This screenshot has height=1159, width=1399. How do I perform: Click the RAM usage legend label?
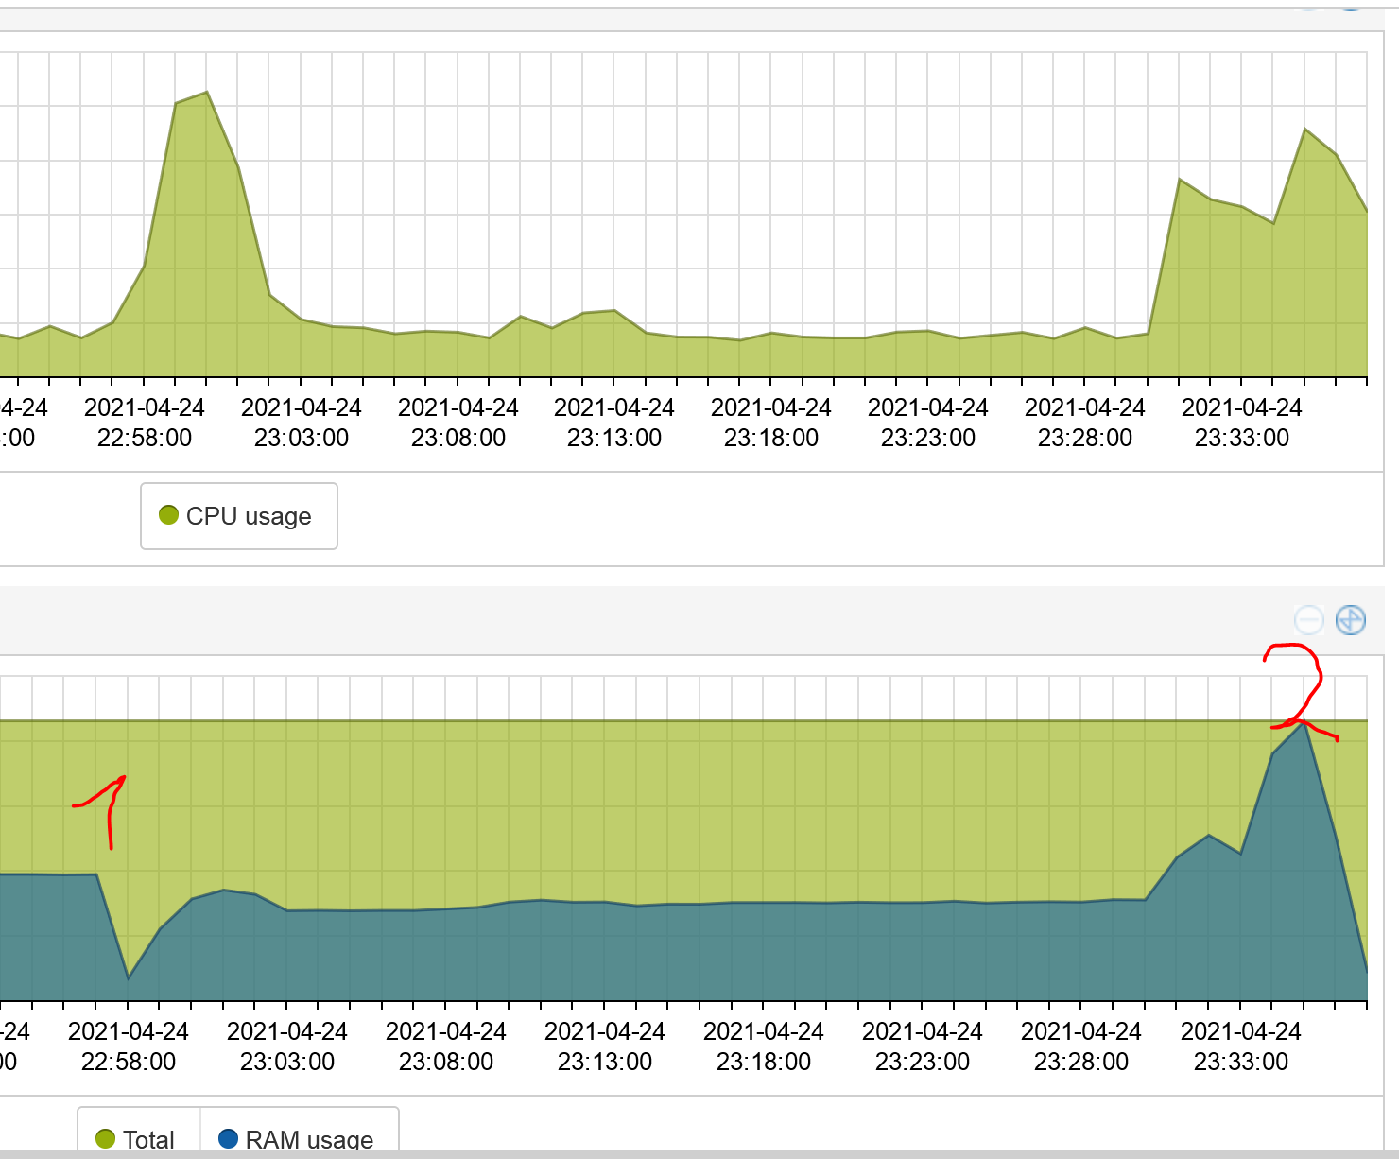point(310,1137)
